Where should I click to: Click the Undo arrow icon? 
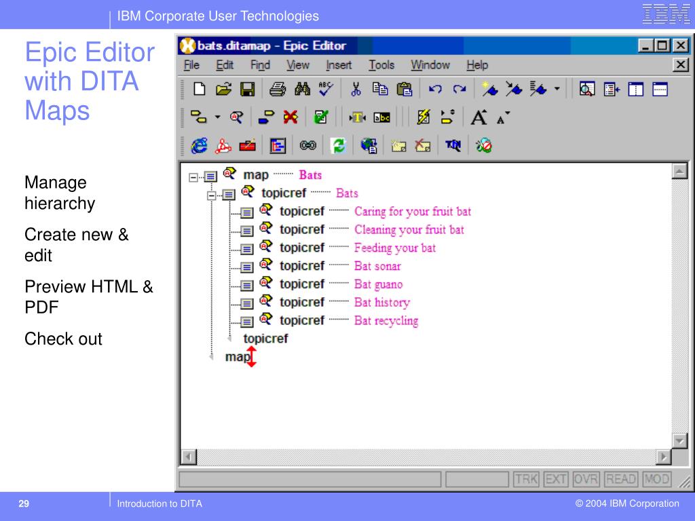point(435,89)
